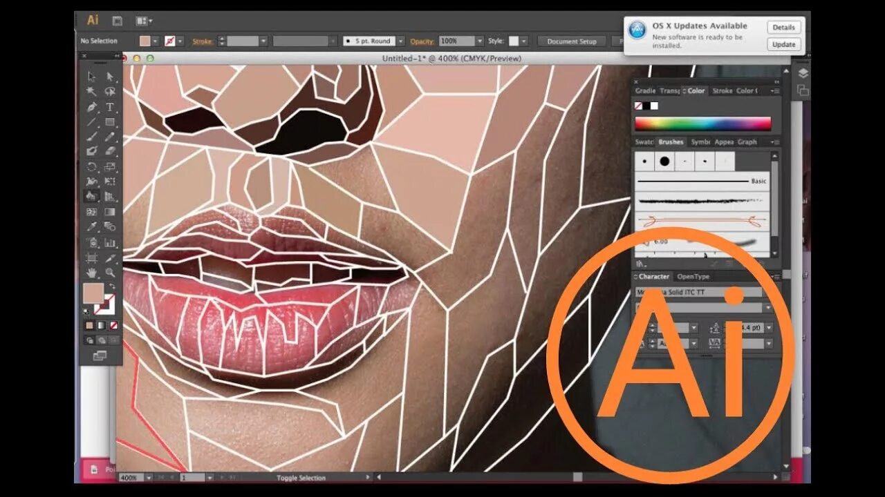Select the Symbol Sprayer tool

coord(92,242)
